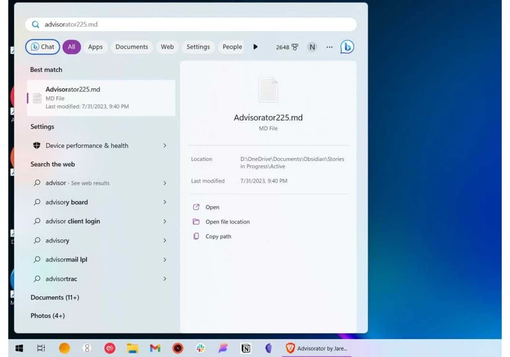Open File Explorer from the taskbar
The height and width of the screenshot is (357, 510).
133,349
